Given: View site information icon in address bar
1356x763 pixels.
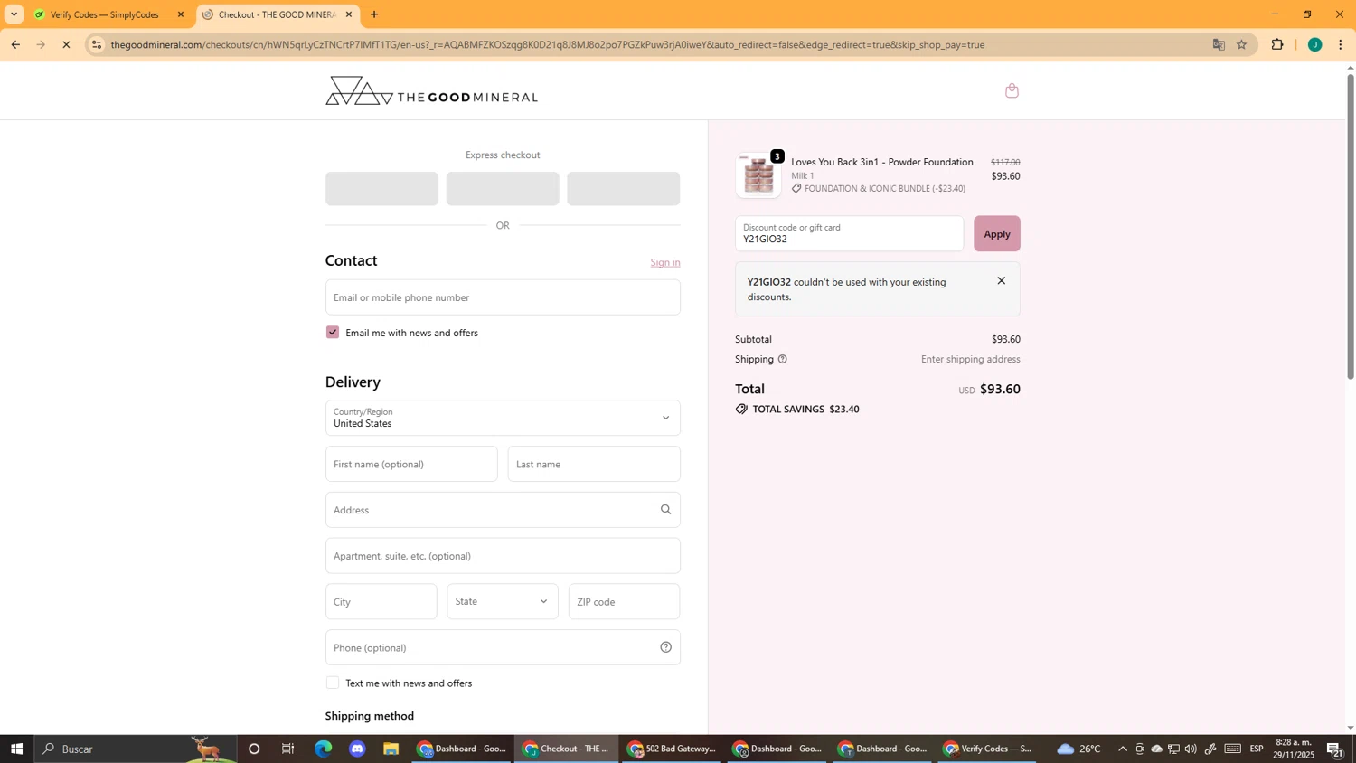Looking at the screenshot, I should point(97,44).
